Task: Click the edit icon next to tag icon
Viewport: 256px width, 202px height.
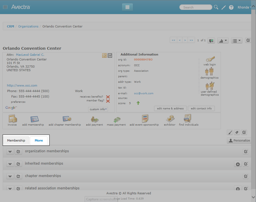Action: (x=244, y=132)
